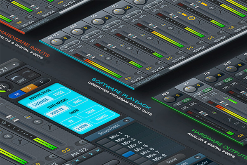The height and width of the screenshot is (165, 247).
Task: Select Mix 8 in the Snapshots list
Action: coord(159,157)
